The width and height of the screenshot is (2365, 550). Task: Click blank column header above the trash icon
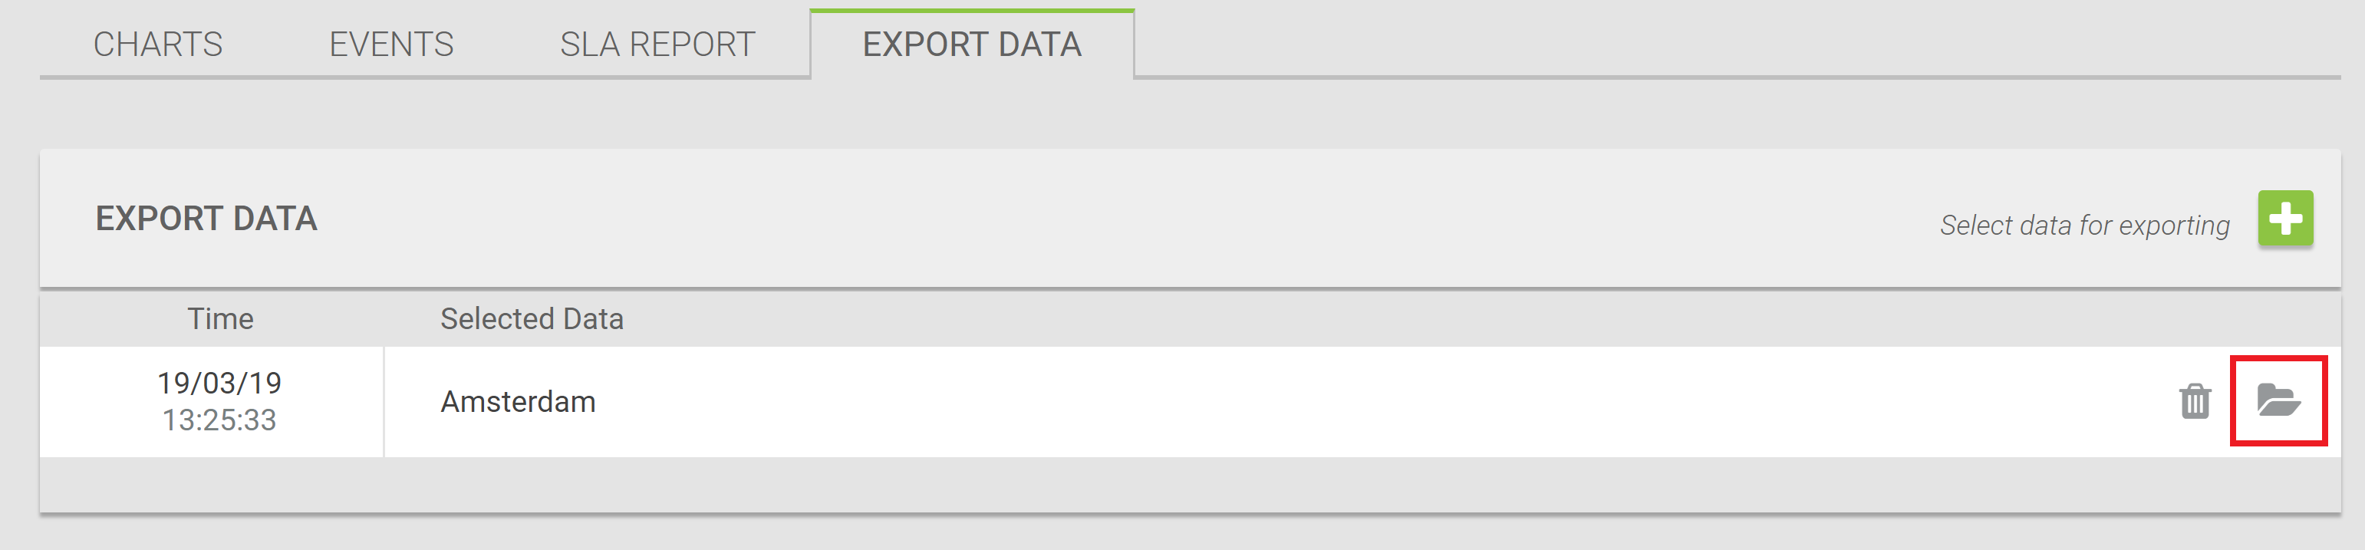tap(2195, 318)
